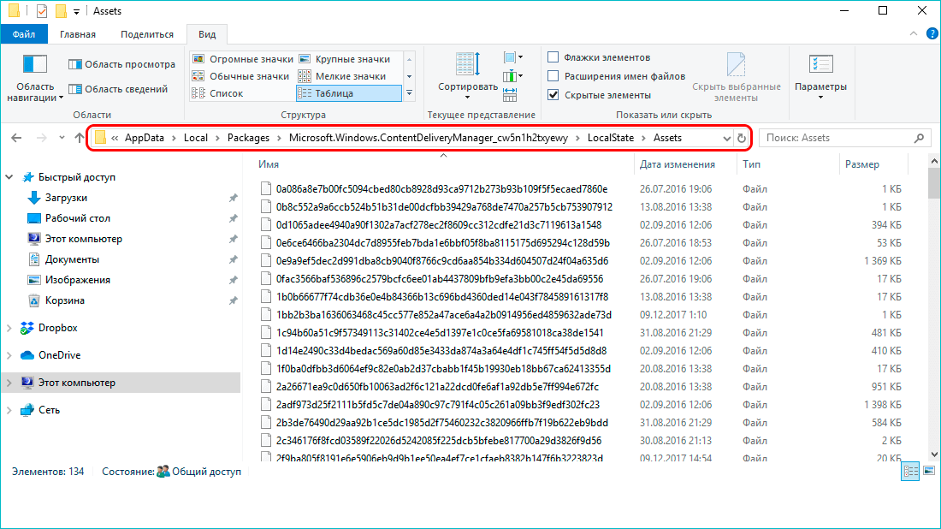Uncheck Hidden items (Скрытые элементы) checkbox
The height and width of the screenshot is (529, 941).
click(x=553, y=95)
